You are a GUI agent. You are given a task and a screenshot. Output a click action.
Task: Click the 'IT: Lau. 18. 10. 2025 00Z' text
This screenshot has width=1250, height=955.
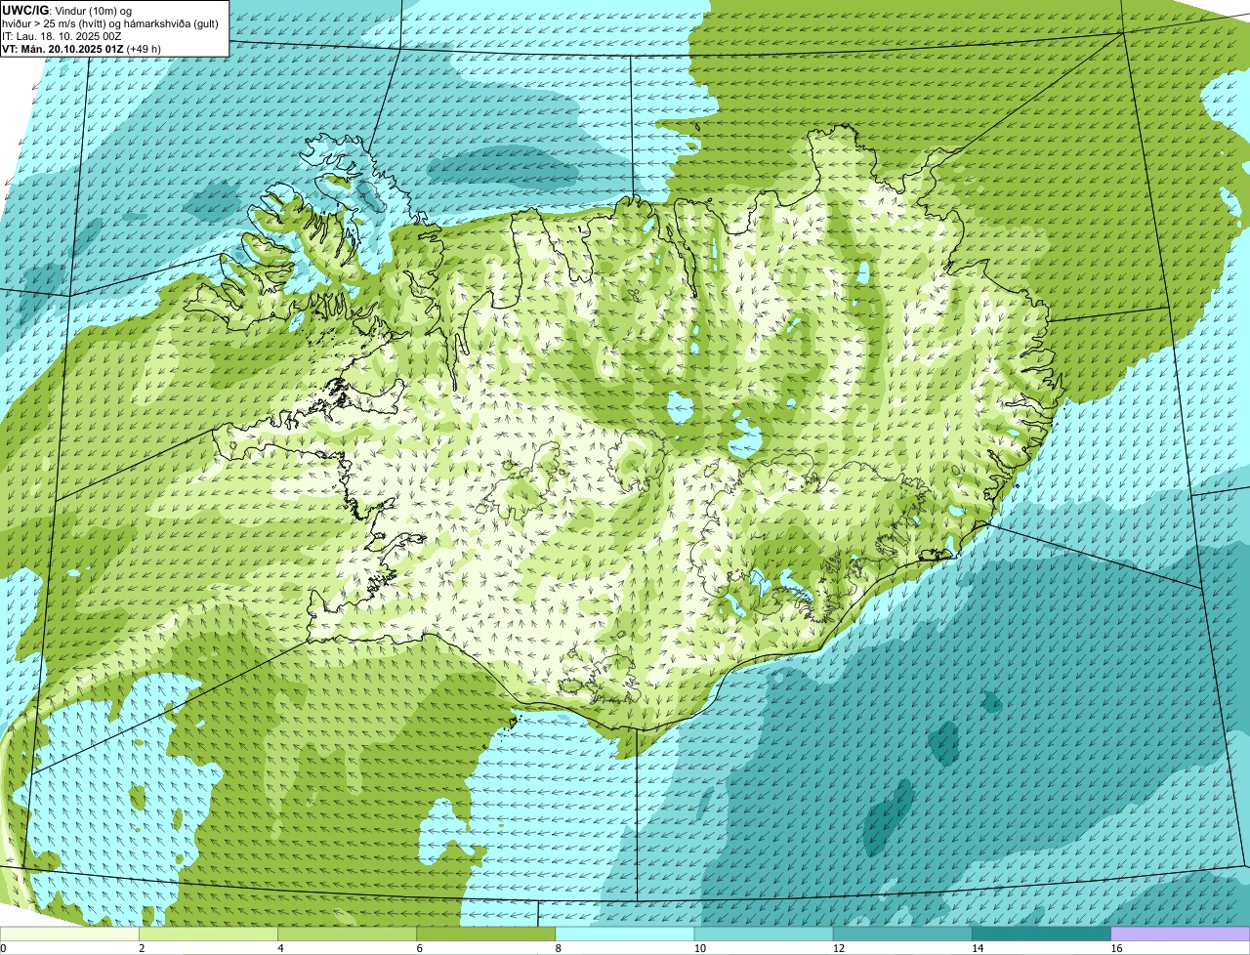coord(62,36)
